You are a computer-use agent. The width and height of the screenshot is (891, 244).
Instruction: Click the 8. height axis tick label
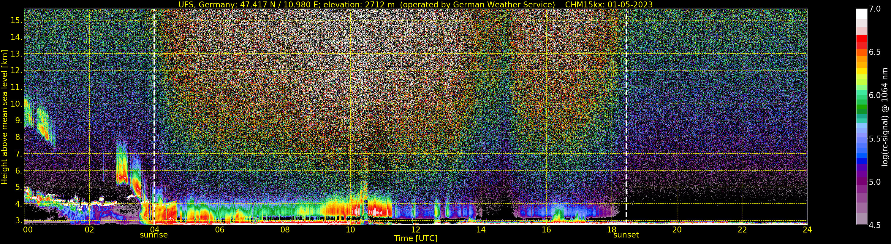coord(19,137)
